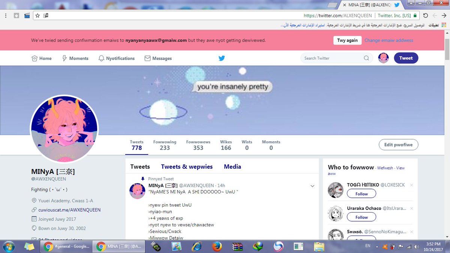The width and height of the screenshot is (450, 253).
Task: Open Messages envelope in nav bar
Action: (158, 58)
